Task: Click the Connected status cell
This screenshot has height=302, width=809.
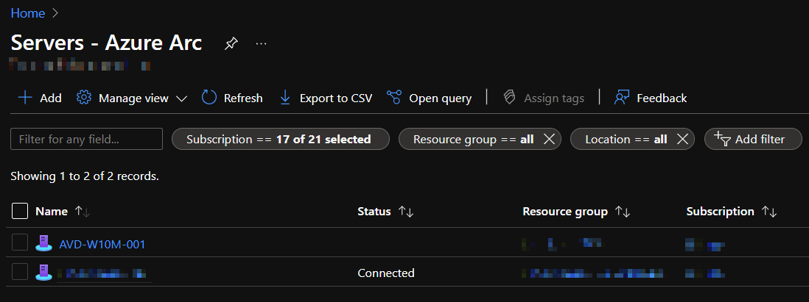Action: click(x=386, y=273)
